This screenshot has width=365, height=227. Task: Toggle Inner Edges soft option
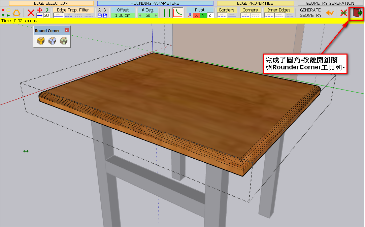269,15
